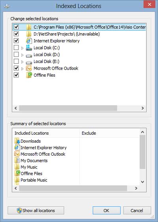This screenshot has width=158, height=222.
Task: Select the Portable Music entry text
Action: (x=34, y=180)
